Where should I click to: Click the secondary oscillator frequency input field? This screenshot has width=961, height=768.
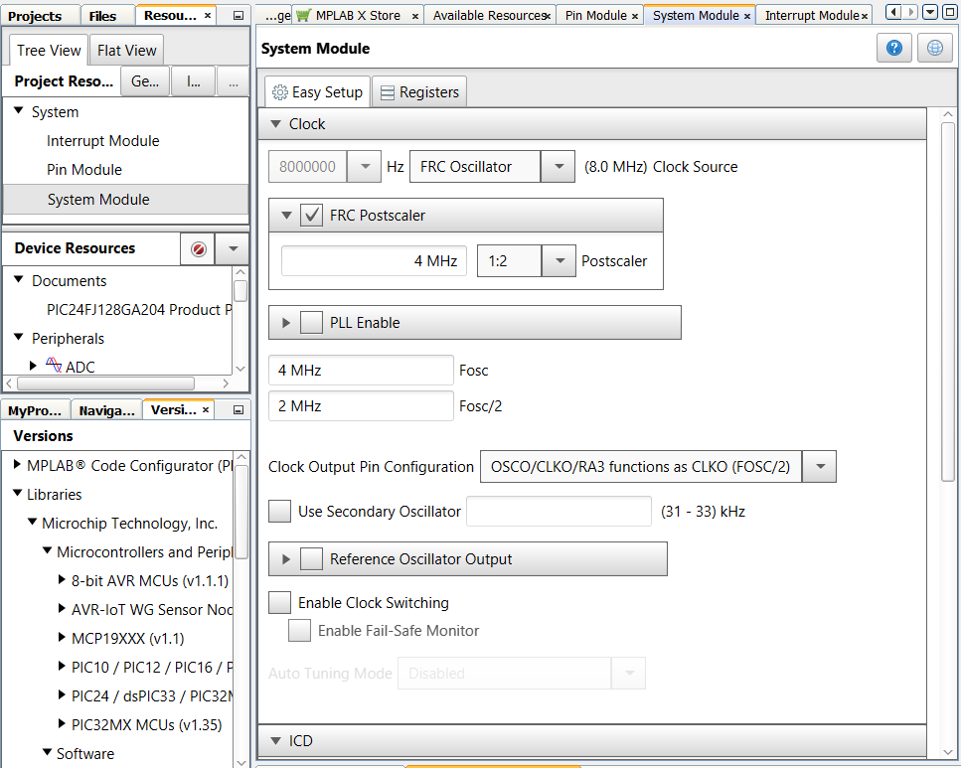click(x=558, y=512)
